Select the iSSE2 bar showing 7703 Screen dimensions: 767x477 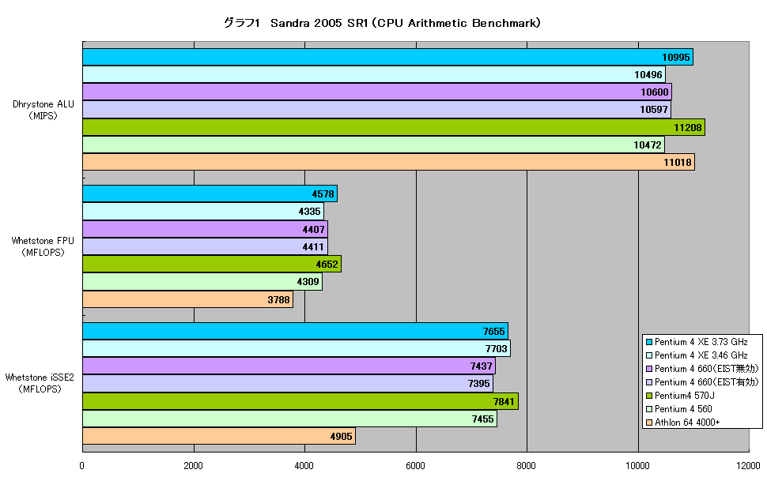297,348
